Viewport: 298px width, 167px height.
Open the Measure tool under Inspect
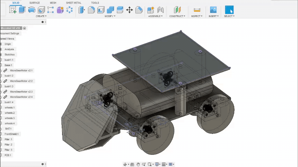(x=197, y=10)
